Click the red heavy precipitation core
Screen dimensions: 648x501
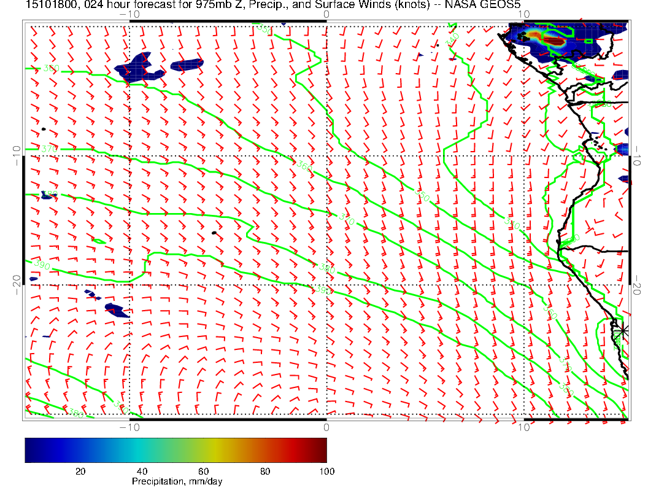[x=554, y=41]
